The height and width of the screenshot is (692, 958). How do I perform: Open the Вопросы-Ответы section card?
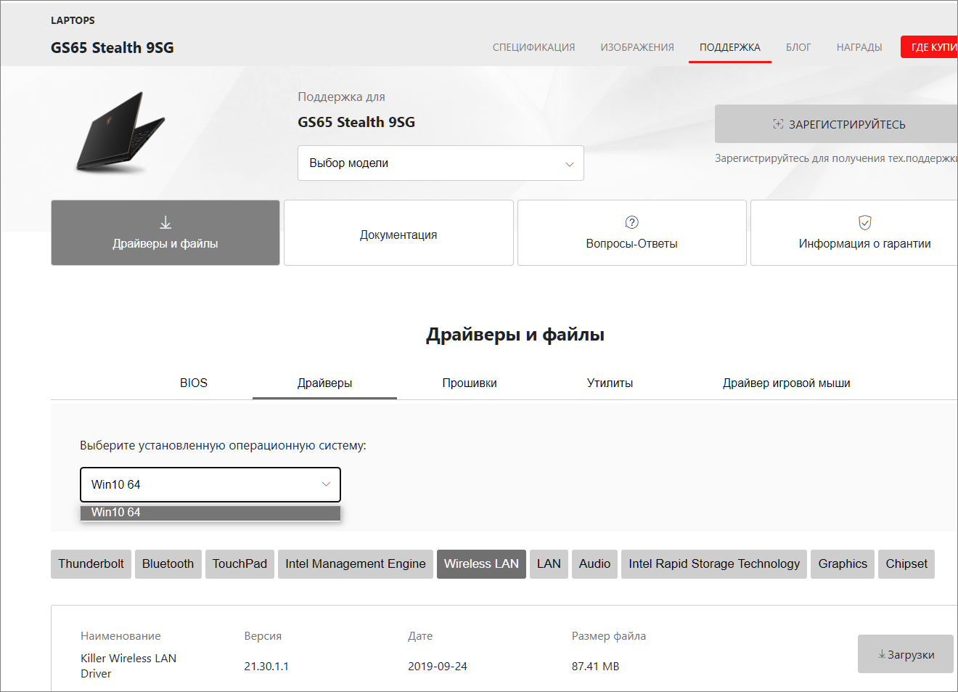632,233
